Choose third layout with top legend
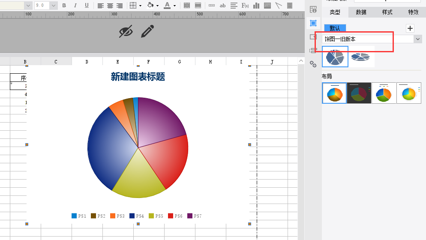426x240 pixels. tap(384, 93)
